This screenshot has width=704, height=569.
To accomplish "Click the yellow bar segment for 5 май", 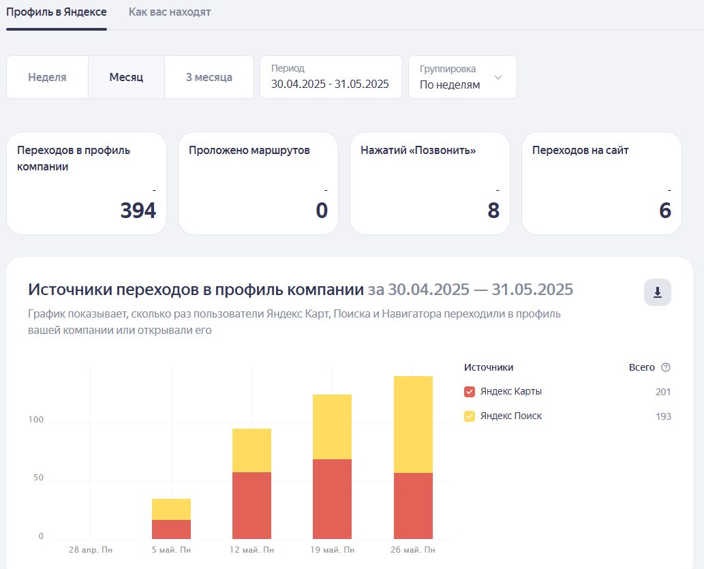I will 171,509.
